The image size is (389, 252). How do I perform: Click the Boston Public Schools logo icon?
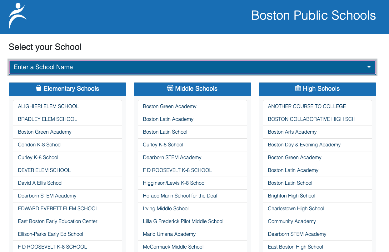coord(17,16)
